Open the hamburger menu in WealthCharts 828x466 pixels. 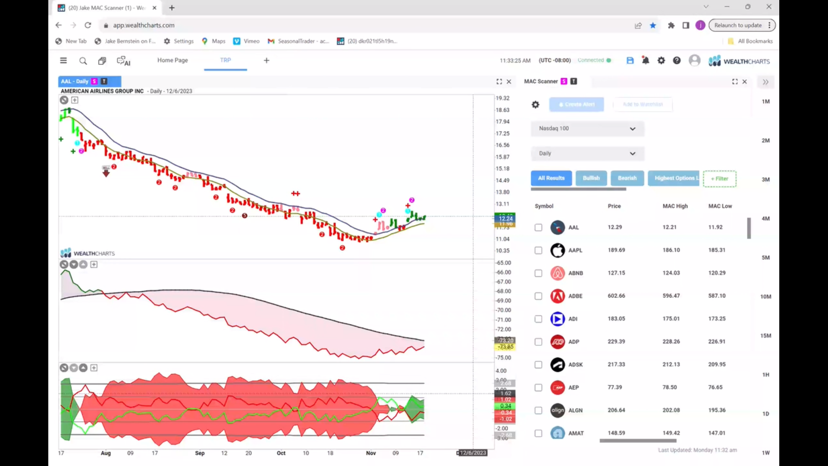click(63, 60)
